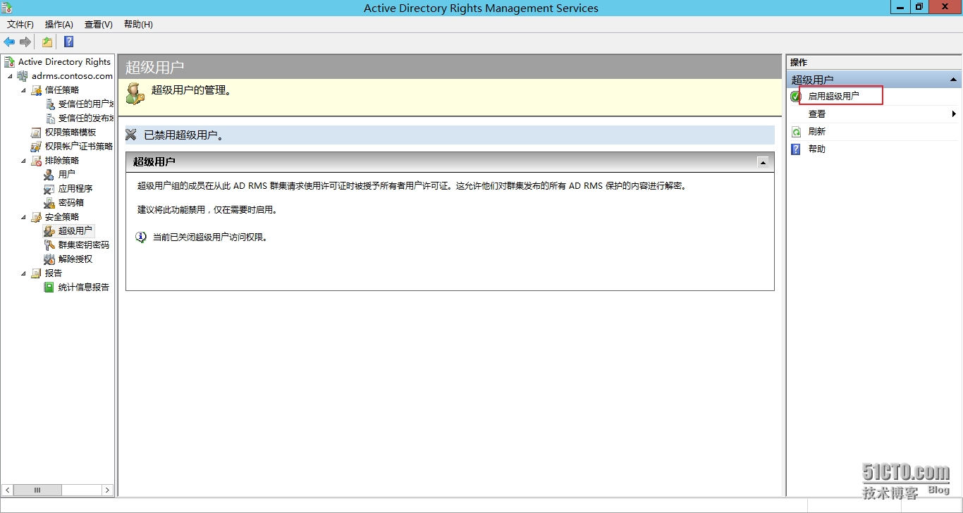Viewport: 963px width, 513px height.
Task: Open the 操作(A) menu
Action: tap(59, 25)
